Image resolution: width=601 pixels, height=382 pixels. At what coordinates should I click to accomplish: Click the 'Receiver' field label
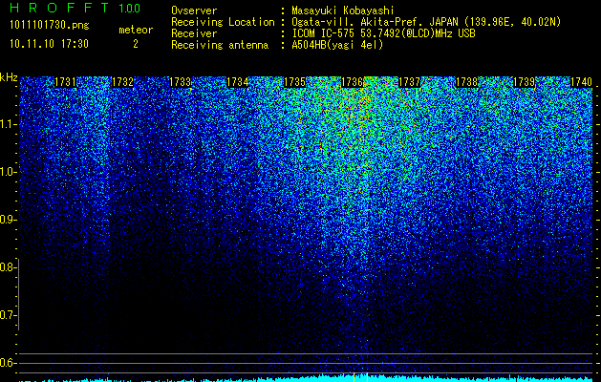(x=194, y=33)
